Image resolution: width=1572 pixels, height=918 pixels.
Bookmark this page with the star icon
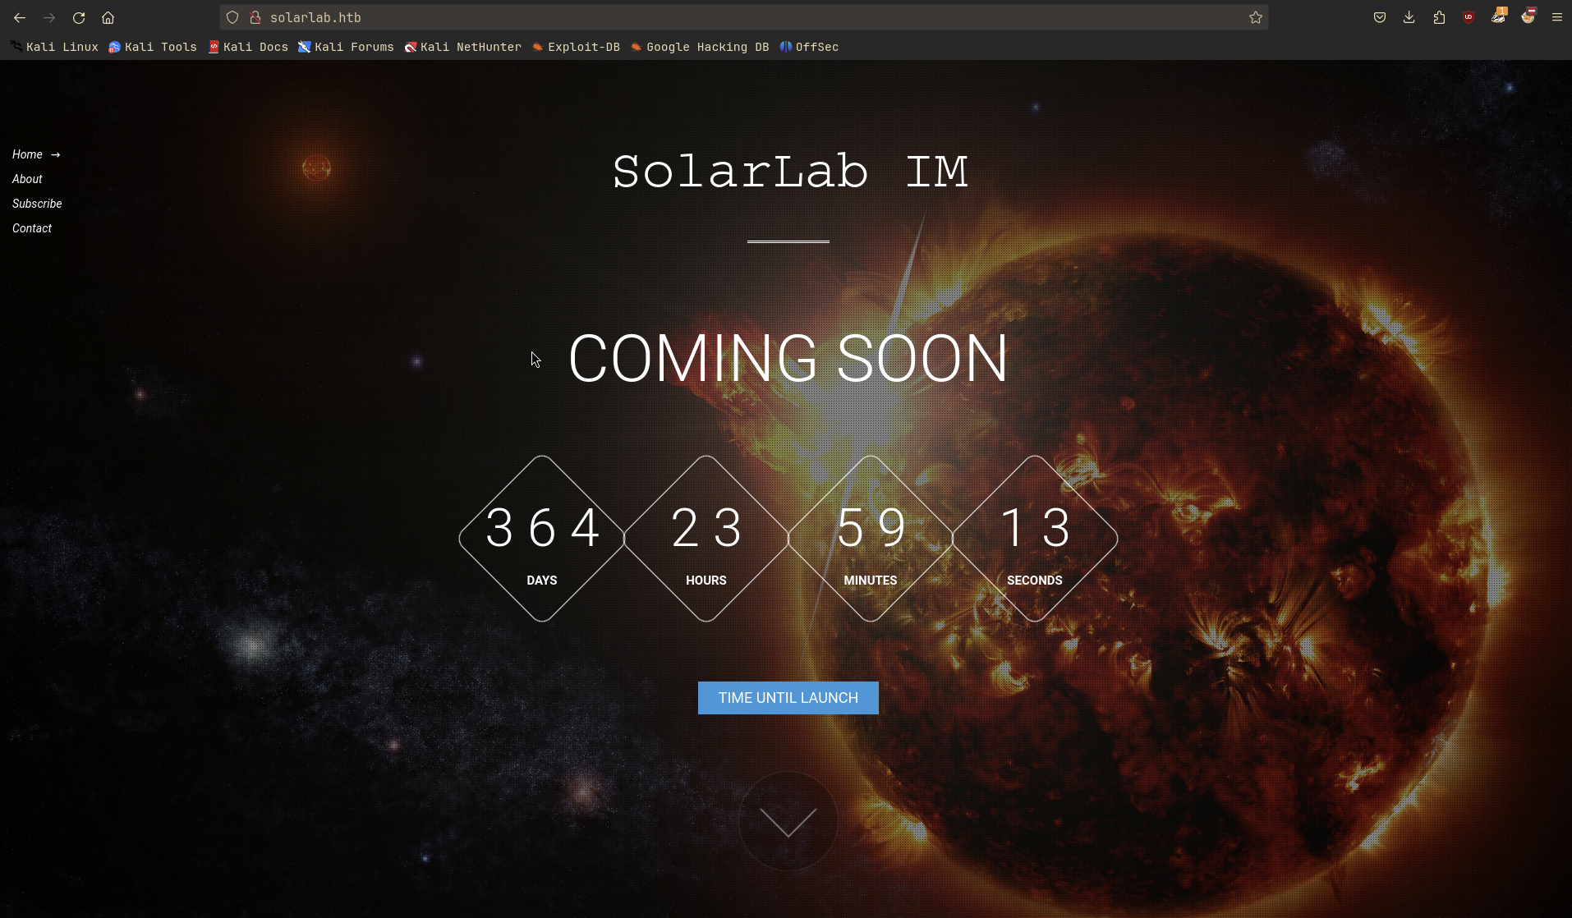pos(1255,17)
